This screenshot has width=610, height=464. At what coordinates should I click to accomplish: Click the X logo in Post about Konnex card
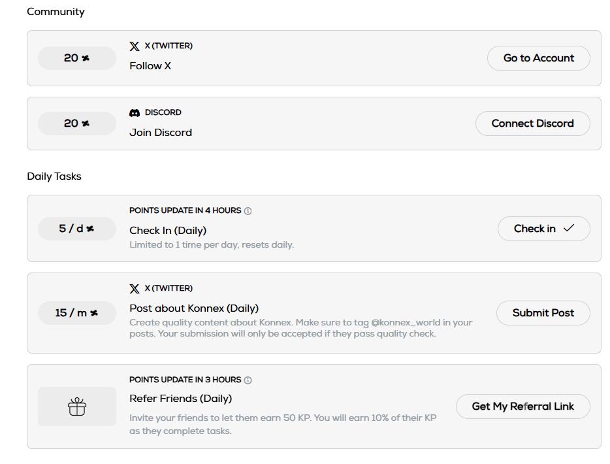point(135,288)
